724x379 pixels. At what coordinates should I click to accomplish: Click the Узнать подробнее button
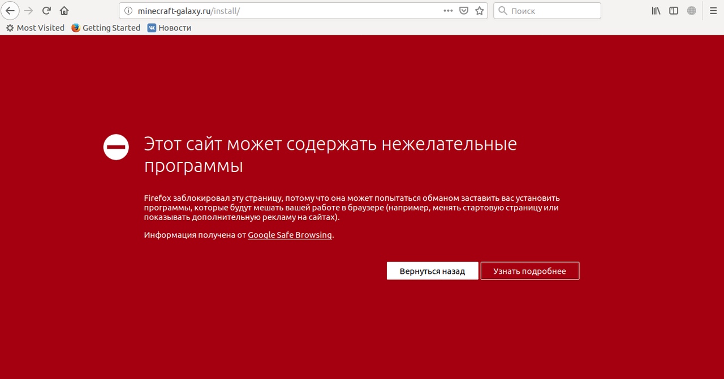click(x=529, y=271)
